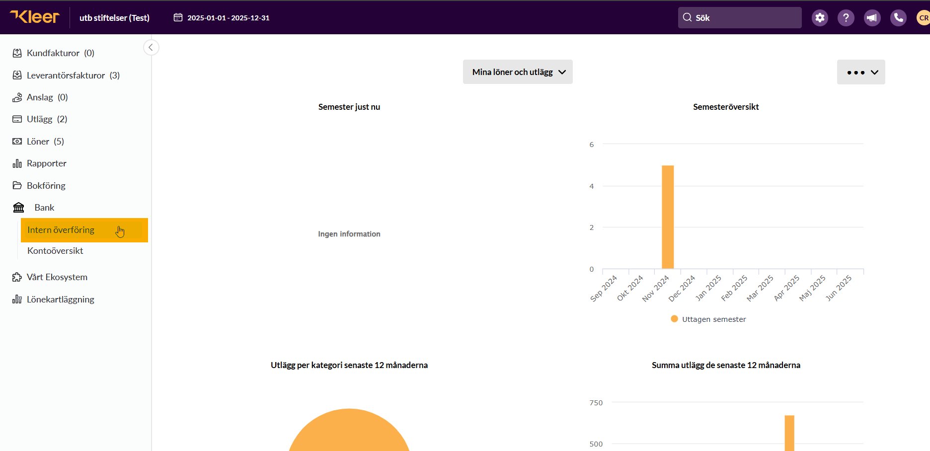The image size is (930, 451).
Task: Open the Mina löner och utlägg dropdown
Action: (x=518, y=72)
